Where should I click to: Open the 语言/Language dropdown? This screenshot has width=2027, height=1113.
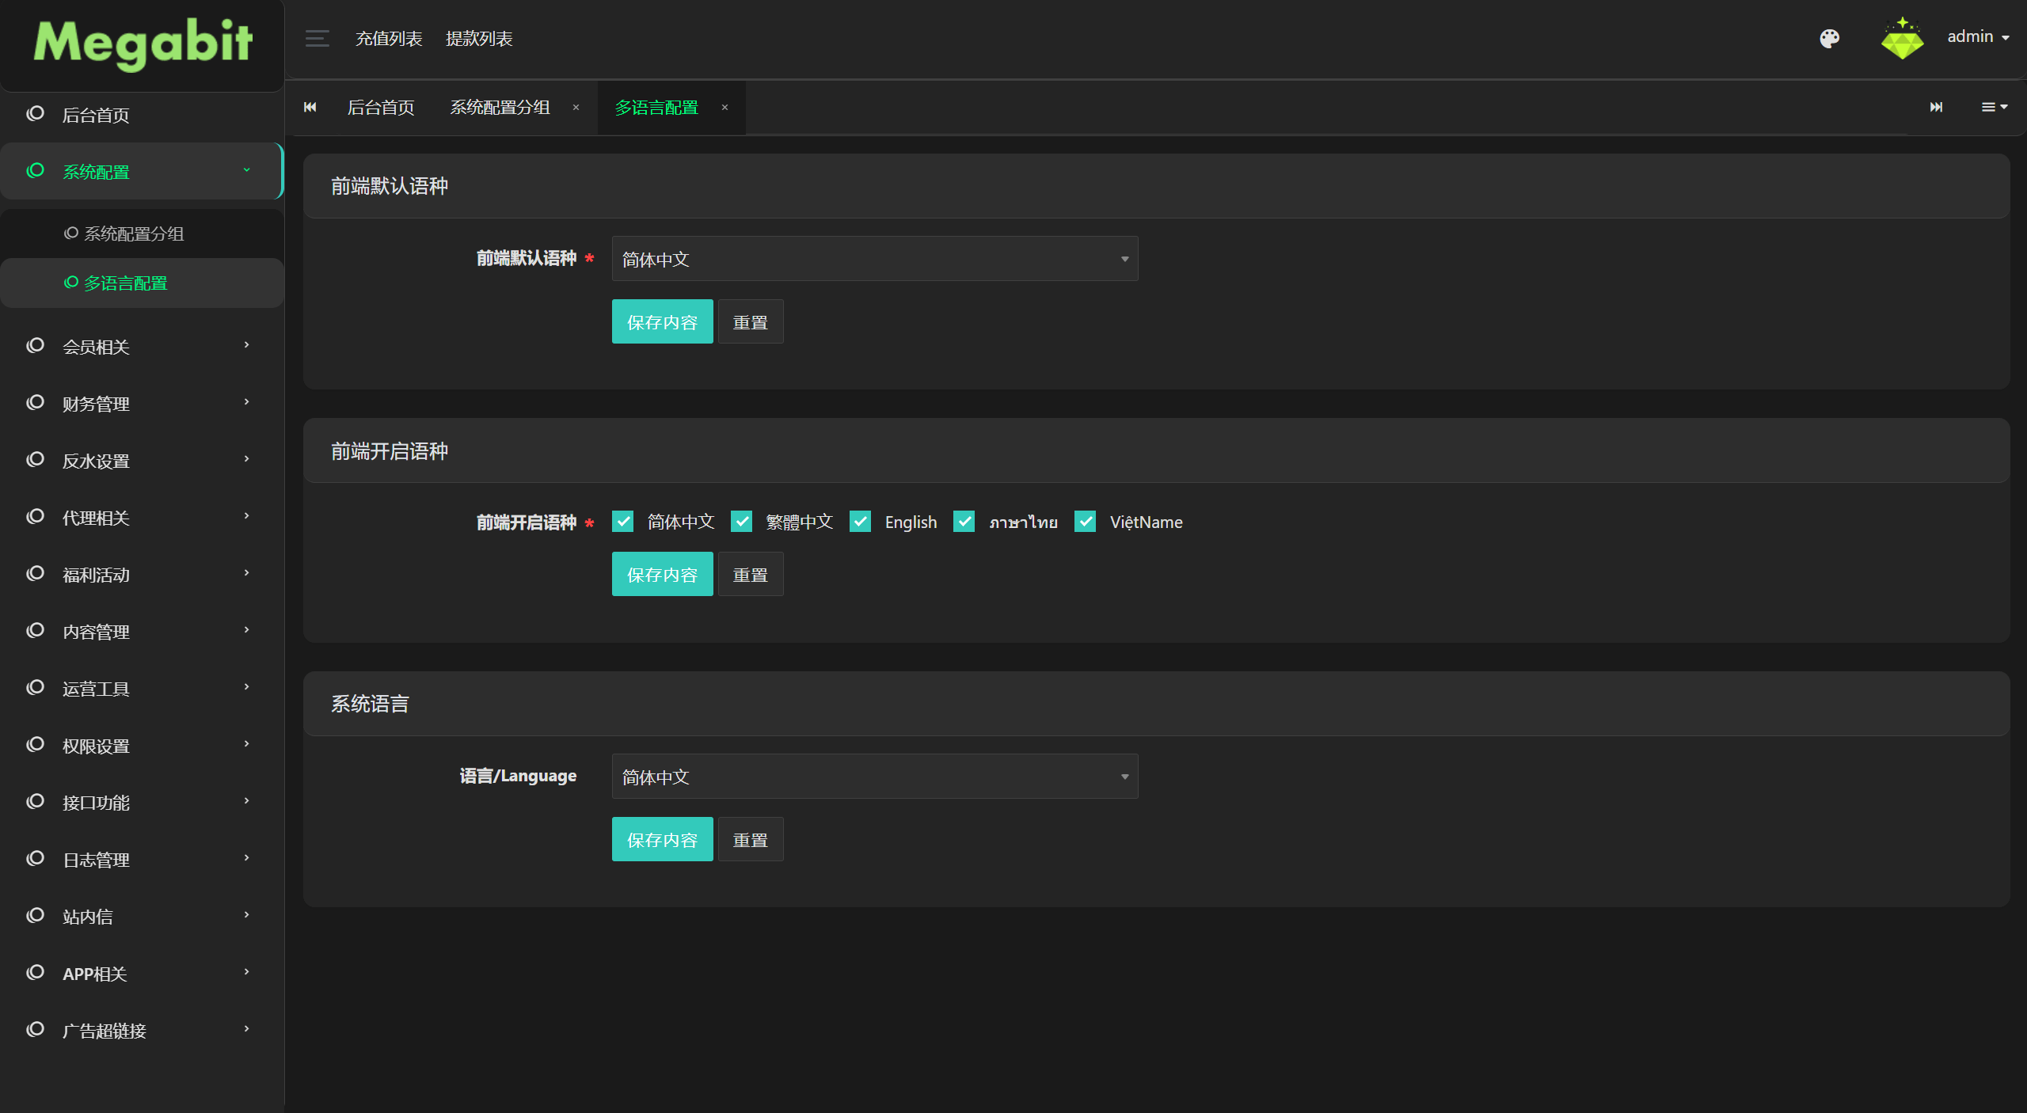pos(875,777)
